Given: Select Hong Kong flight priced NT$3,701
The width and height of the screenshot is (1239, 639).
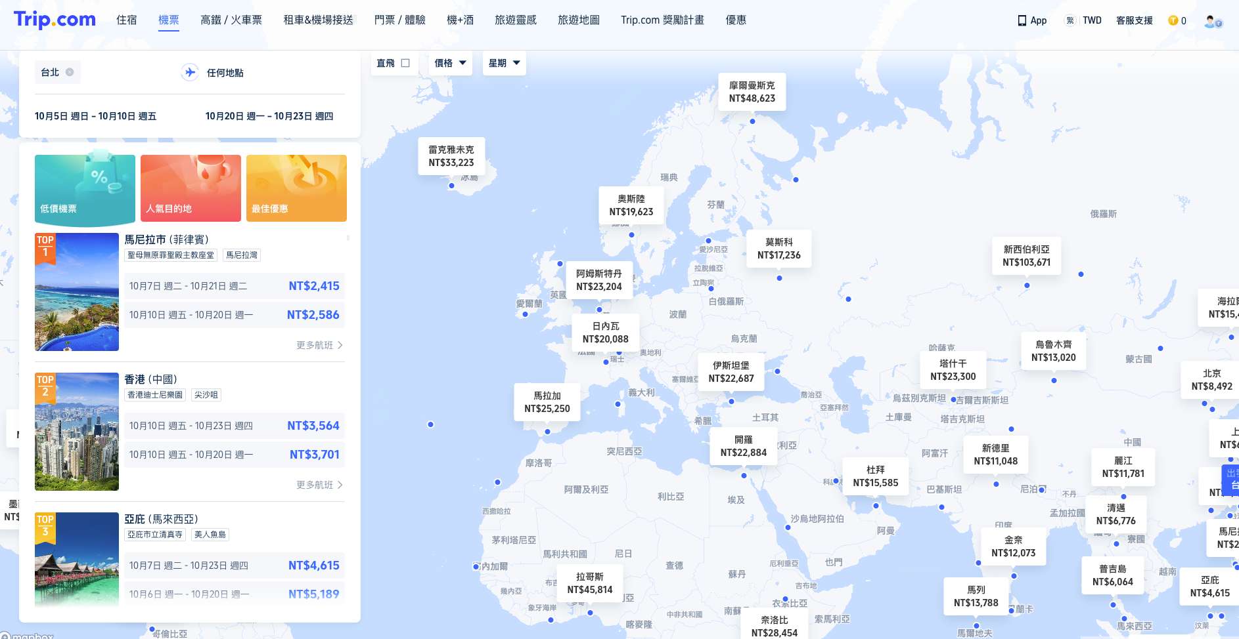Looking at the screenshot, I should click(x=235, y=455).
